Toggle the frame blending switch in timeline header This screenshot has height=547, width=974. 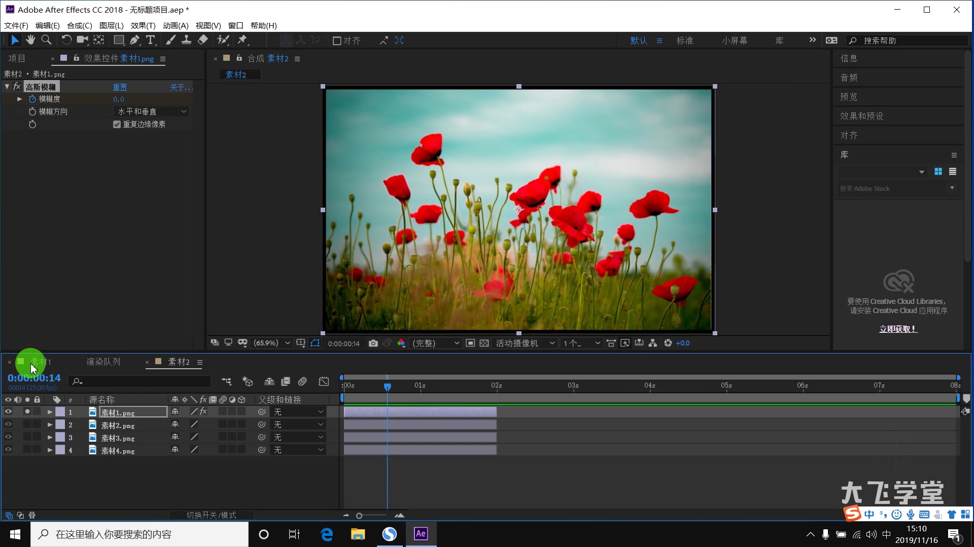(x=286, y=381)
